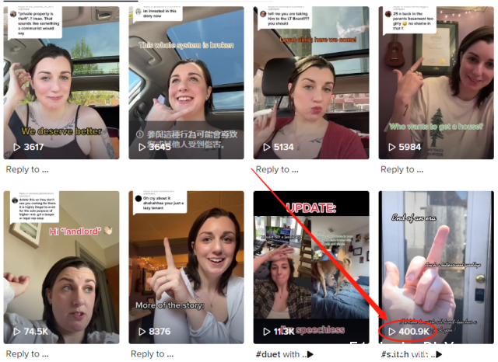Click the play icon beside 8376 views
This screenshot has height=362, width=498.
(x=142, y=332)
